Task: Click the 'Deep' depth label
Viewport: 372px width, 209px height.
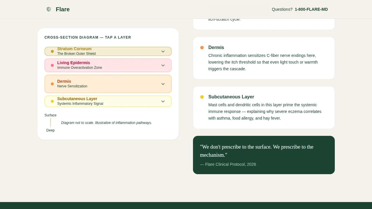Action: (x=51, y=130)
